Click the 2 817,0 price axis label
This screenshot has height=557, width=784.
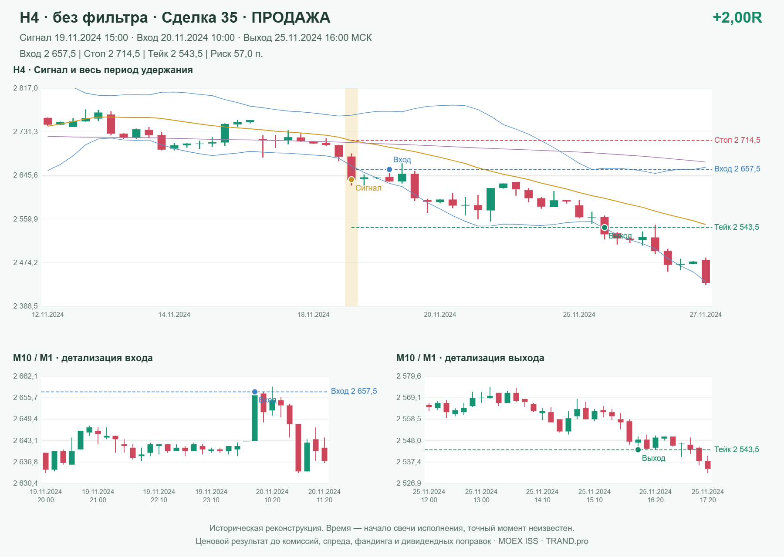pyautogui.click(x=25, y=88)
